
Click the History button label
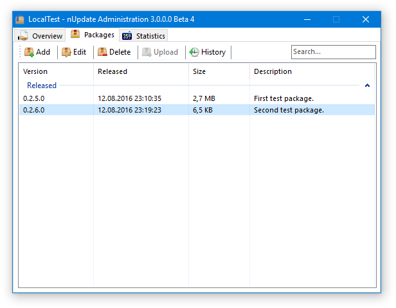click(x=213, y=52)
